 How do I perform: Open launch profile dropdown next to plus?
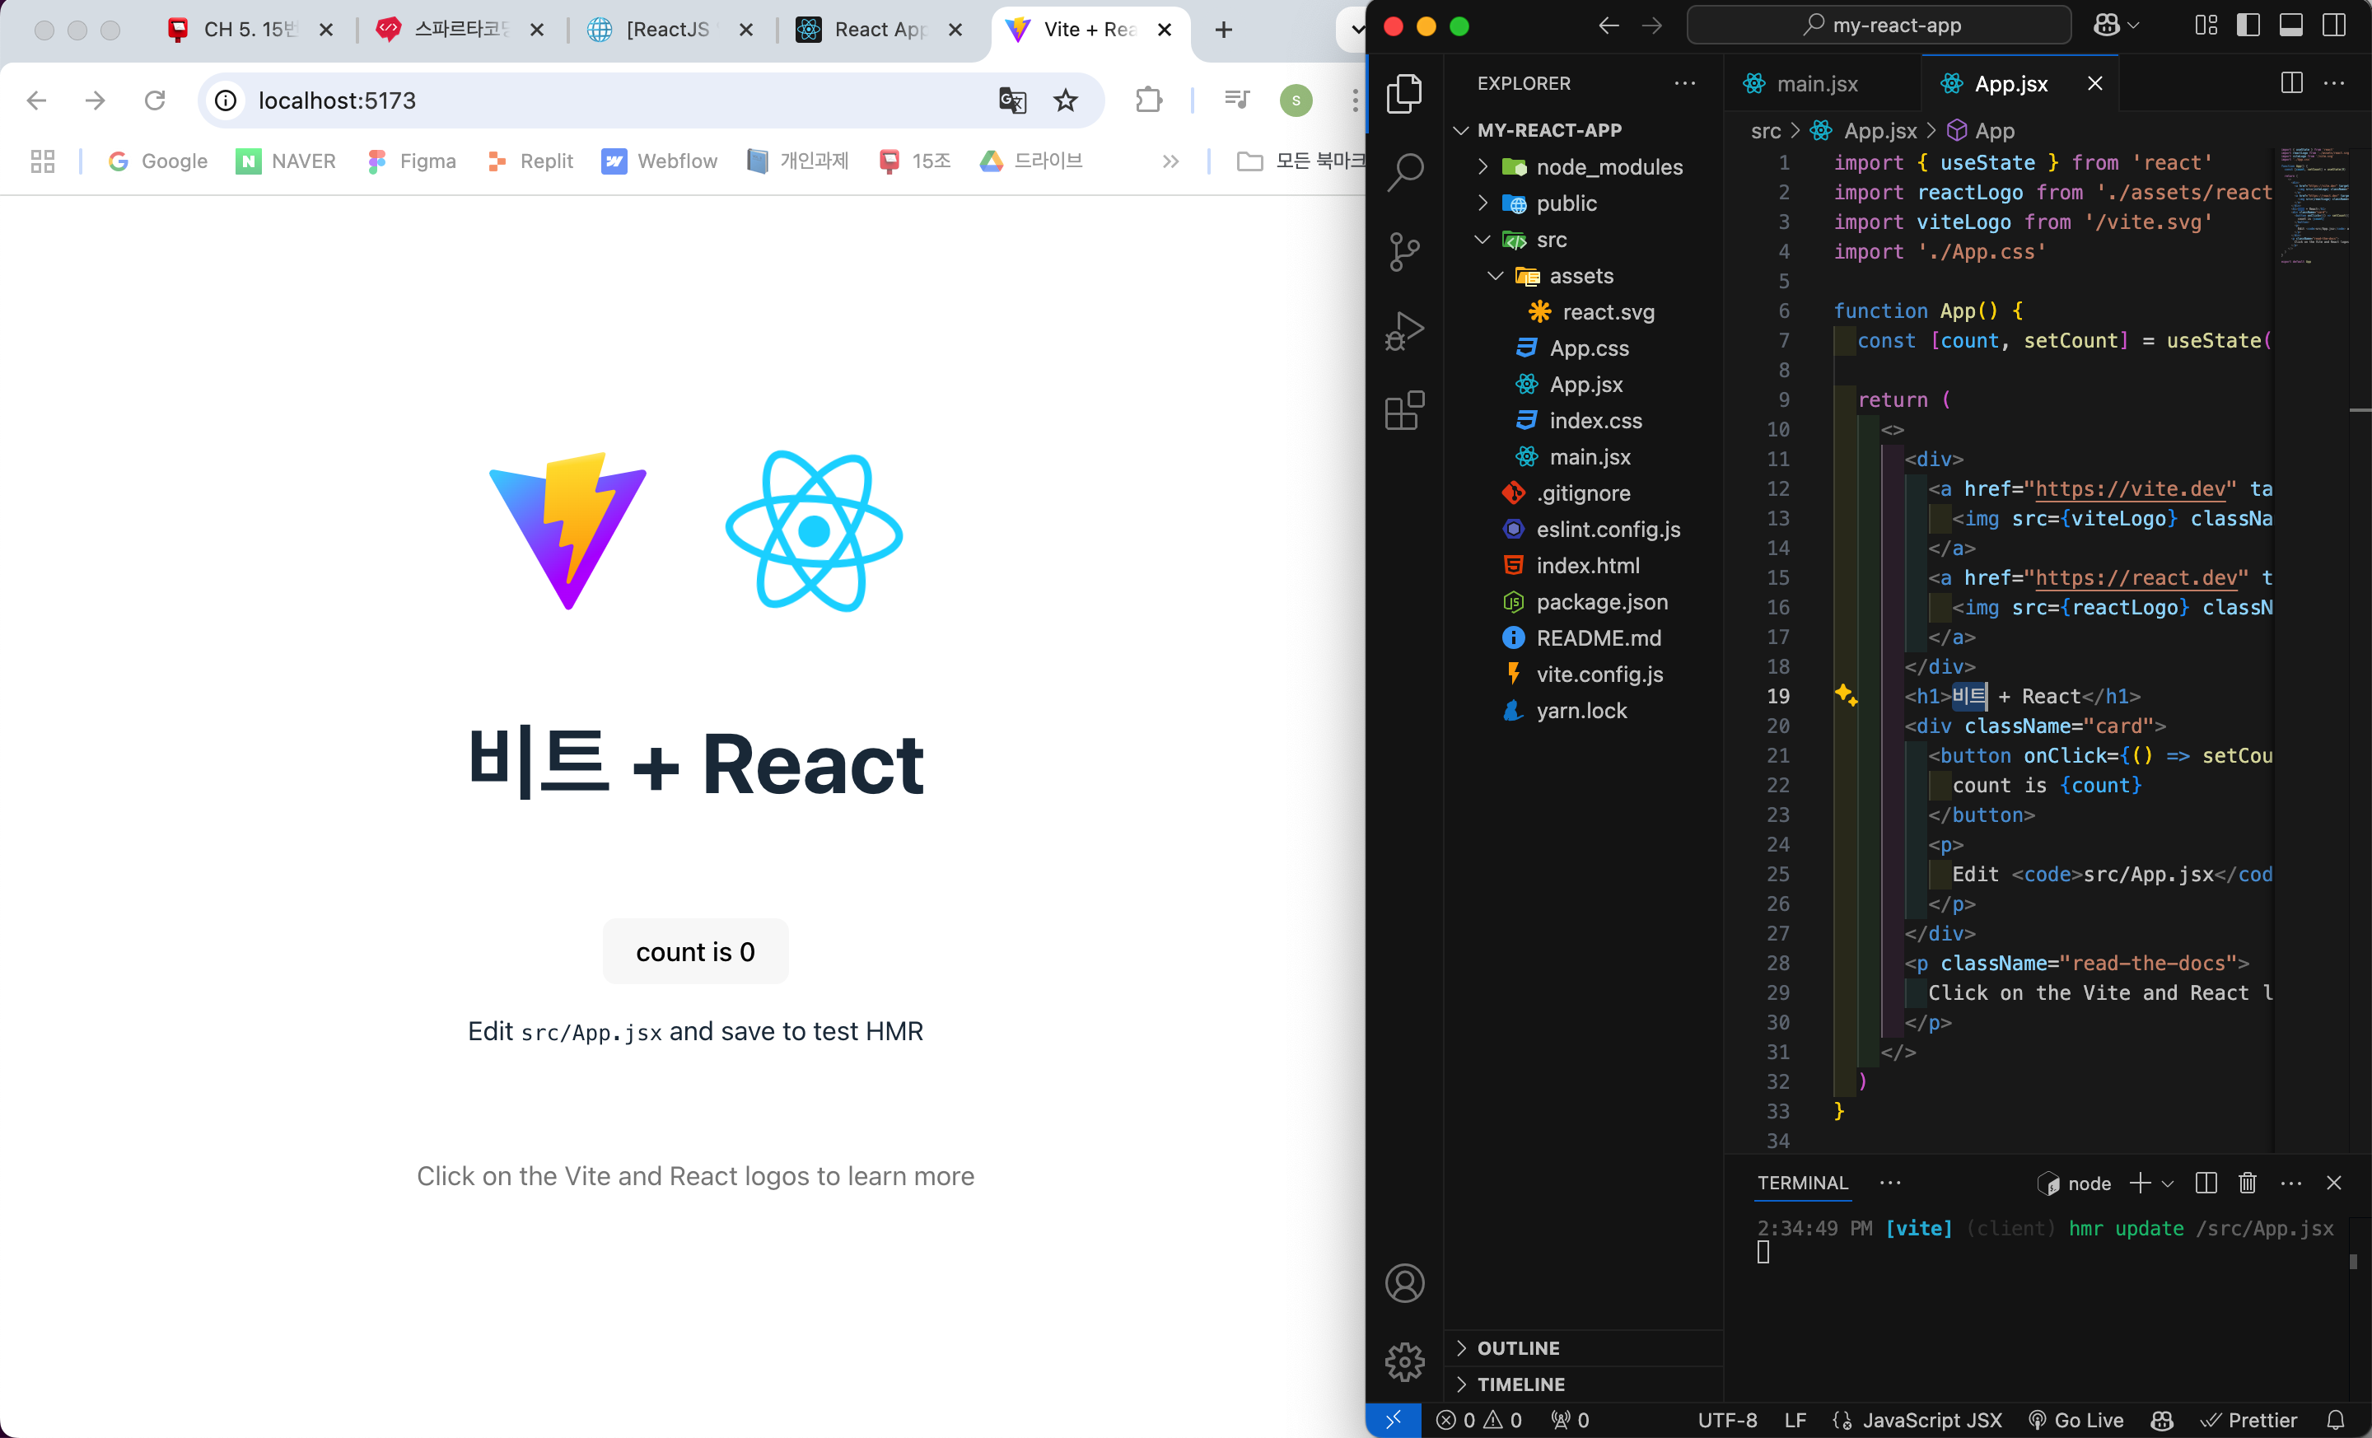(x=2168, y=1184)
